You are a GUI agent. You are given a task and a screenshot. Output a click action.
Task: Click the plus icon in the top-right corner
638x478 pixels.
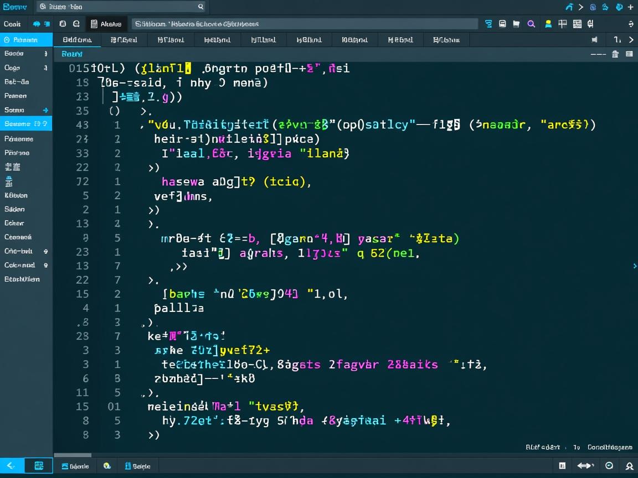[630, 7]
